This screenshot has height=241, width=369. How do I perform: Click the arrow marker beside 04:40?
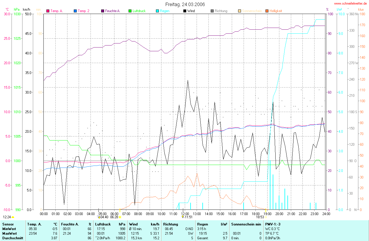click(99, 217)
